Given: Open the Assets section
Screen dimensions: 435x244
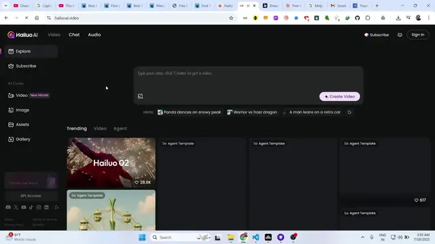Looking at the screenshot, I should (31, 125).
